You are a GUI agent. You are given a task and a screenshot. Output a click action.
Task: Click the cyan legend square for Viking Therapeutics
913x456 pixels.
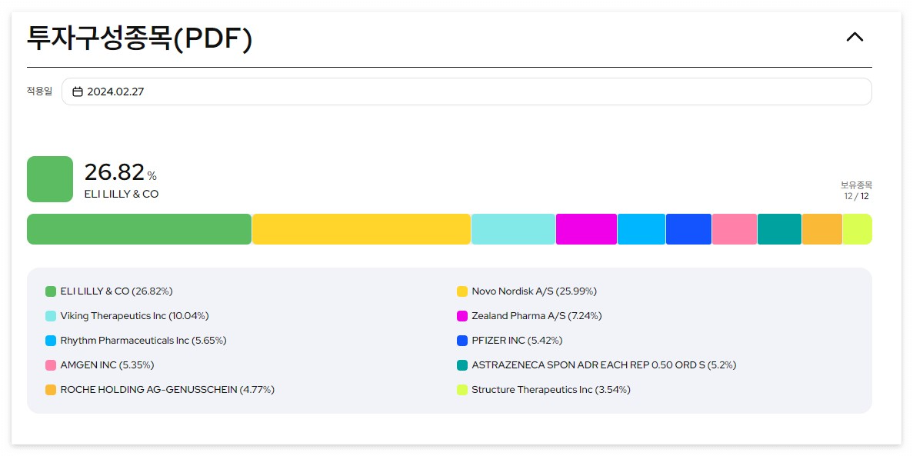[51, 316]
